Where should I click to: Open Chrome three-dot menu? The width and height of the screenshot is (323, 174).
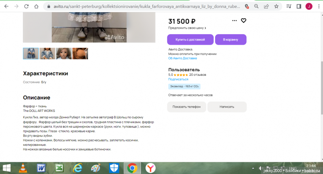click(319, 6)
